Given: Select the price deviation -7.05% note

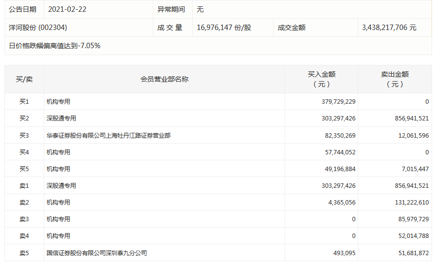Looking at the screenshot, I should (55, 46).
